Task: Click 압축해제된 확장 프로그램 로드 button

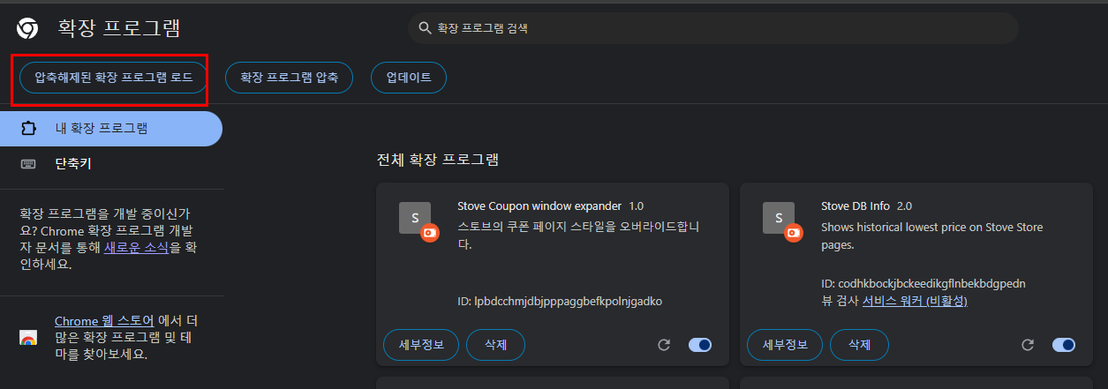Action: click(114, 78)
